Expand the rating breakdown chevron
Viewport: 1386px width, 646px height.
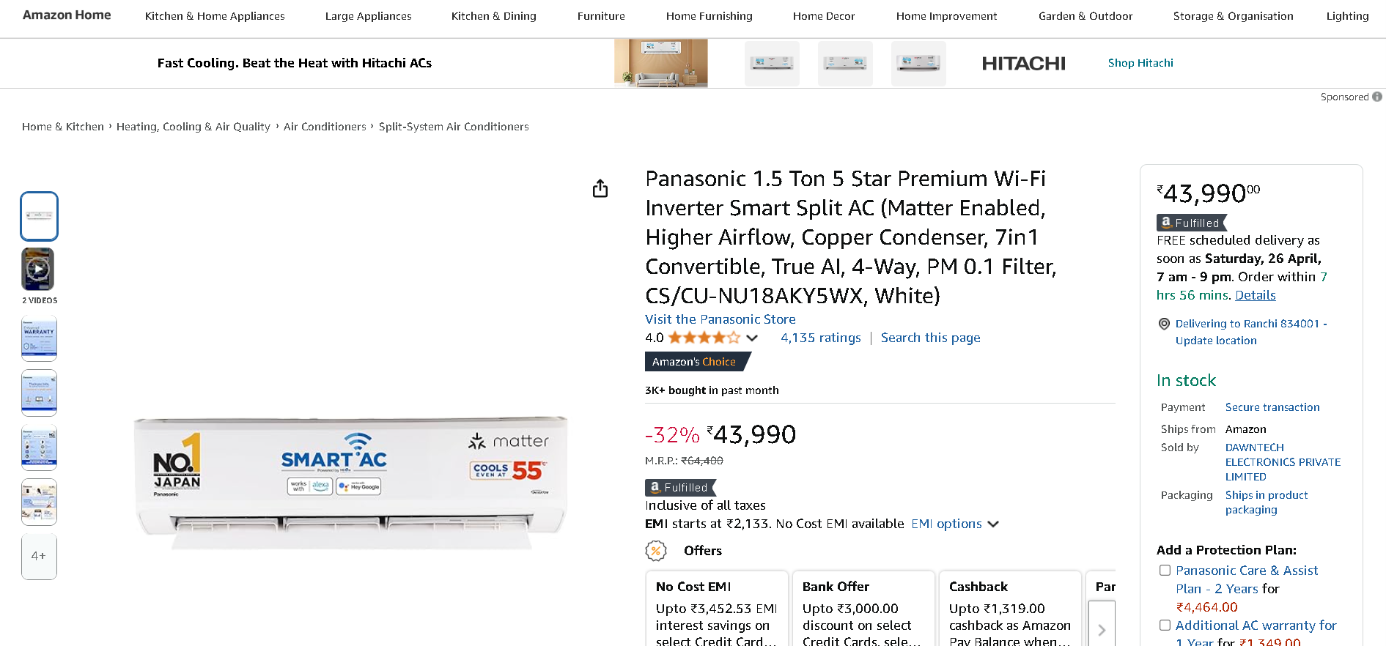coord(752,338)
